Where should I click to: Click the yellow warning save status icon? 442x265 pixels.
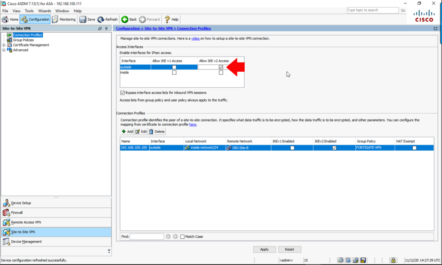point(363,260)
